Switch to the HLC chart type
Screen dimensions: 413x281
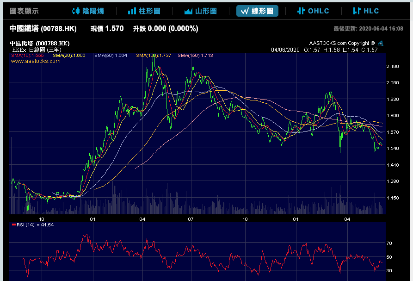(366, 11)
